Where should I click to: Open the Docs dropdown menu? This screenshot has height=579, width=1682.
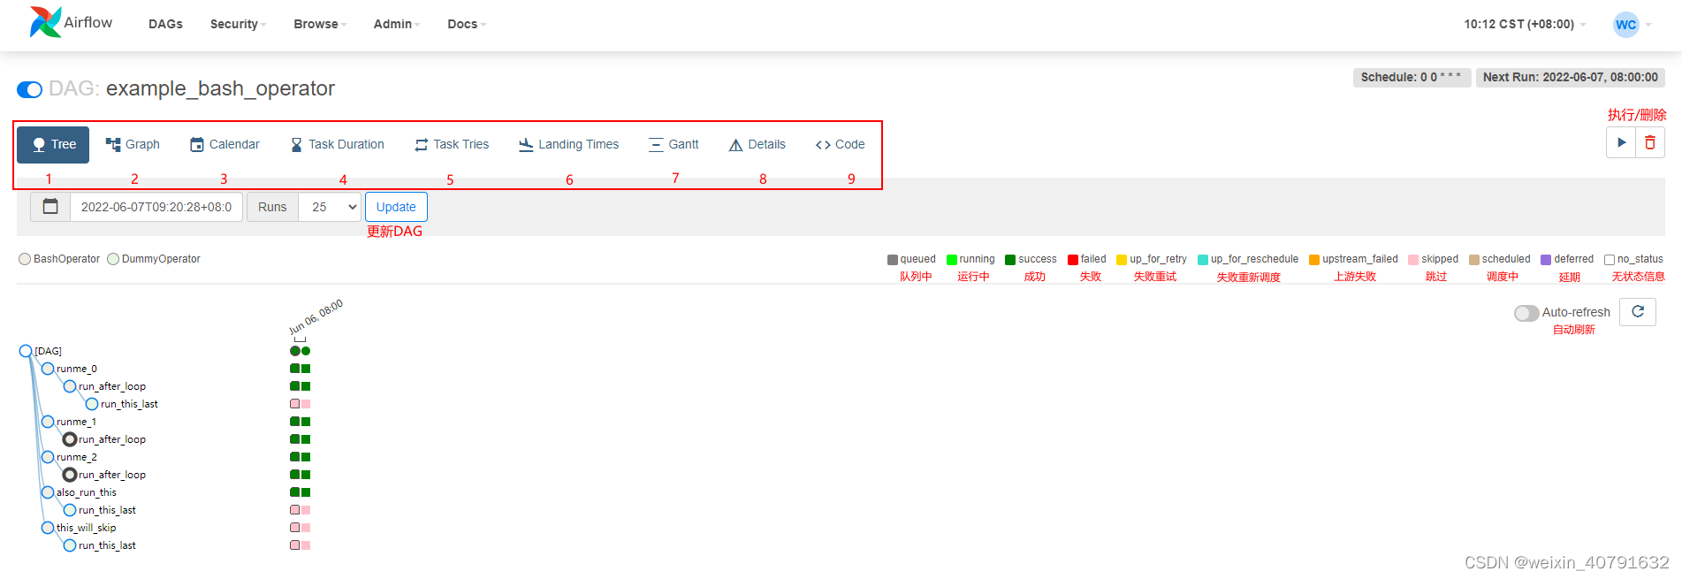tap(467, 24)
